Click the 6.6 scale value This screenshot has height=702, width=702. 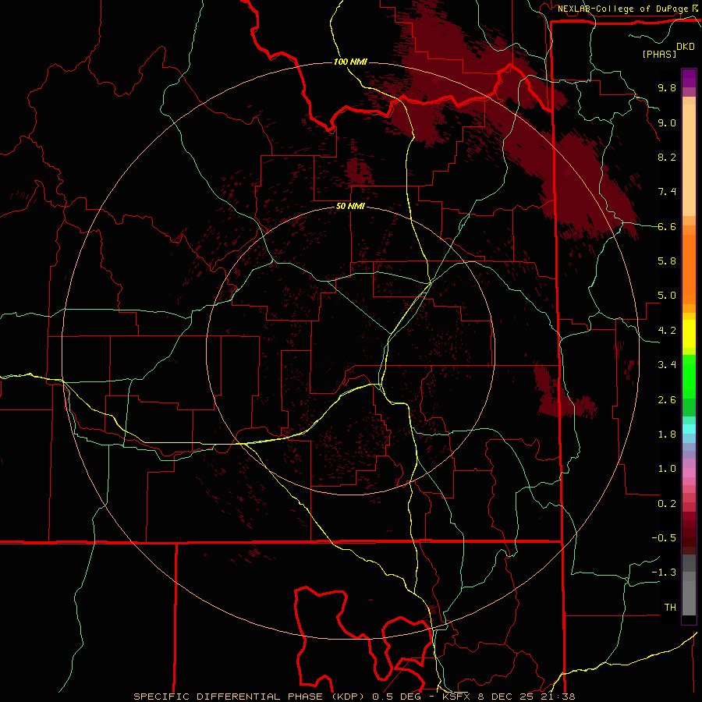pos(667,226)
